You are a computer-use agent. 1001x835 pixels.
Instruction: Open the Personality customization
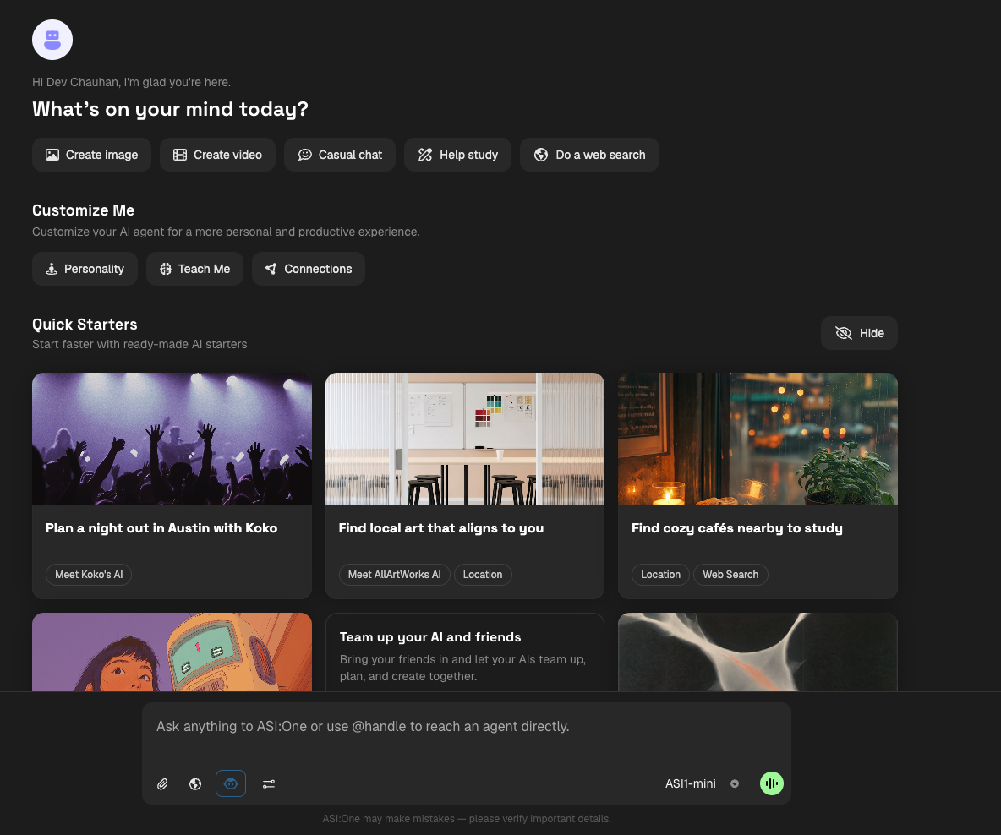[85, 269]
